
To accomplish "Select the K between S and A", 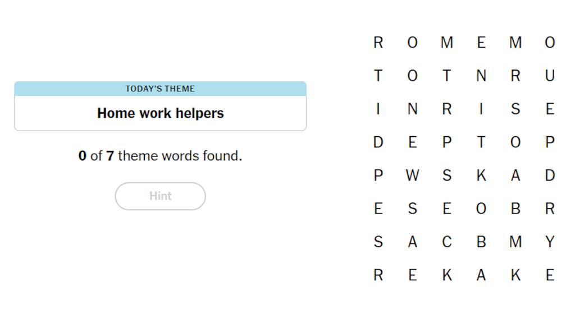I will point(481,175).
